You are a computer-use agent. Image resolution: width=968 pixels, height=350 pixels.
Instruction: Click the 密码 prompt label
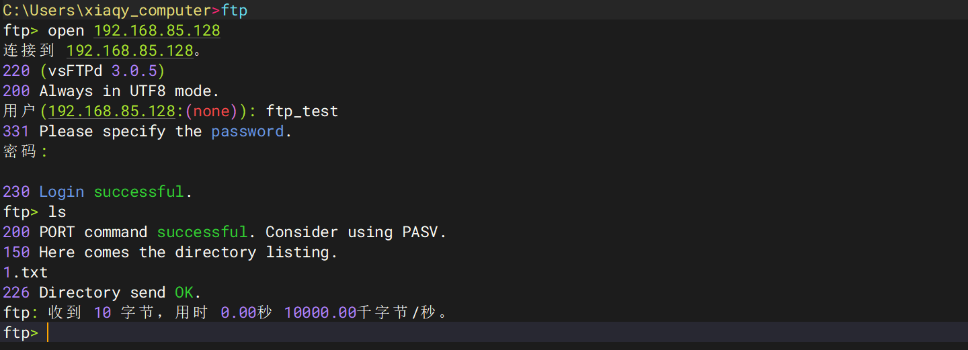pos(19,152)
